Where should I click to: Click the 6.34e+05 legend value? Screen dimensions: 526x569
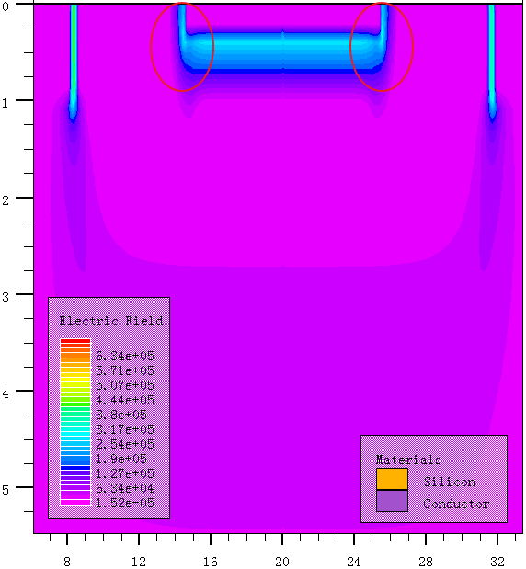pyautogui.click(x=125, y=356)
